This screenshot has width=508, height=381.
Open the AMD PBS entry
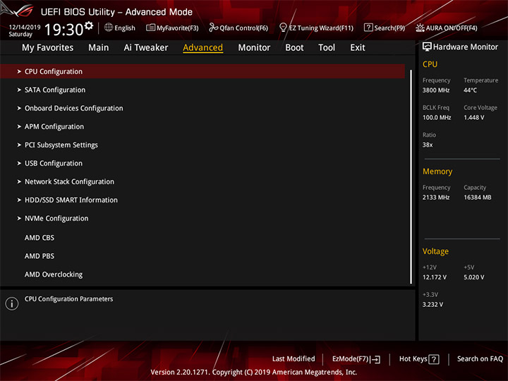point(40,256)
